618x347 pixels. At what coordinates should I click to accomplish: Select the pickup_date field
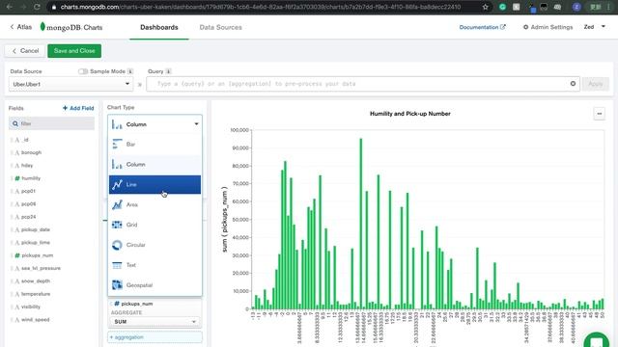pyautogui.click(x=35, y=229)
